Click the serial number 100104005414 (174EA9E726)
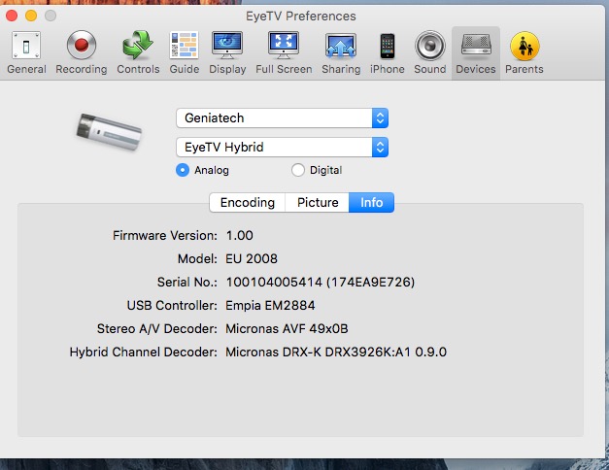The image size is (609, 470). click(321, 282)
